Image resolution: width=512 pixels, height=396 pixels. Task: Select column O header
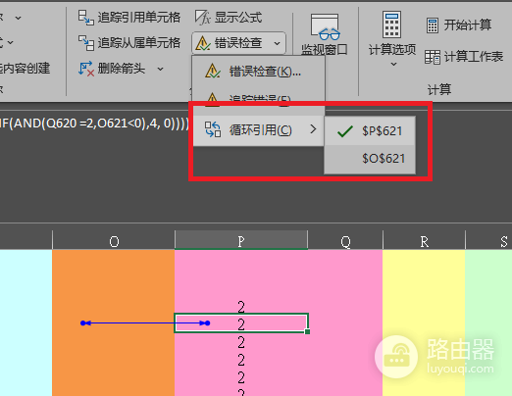114,241
